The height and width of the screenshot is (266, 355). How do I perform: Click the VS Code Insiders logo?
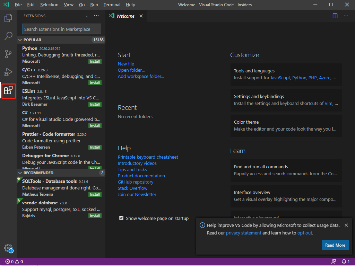6,5
